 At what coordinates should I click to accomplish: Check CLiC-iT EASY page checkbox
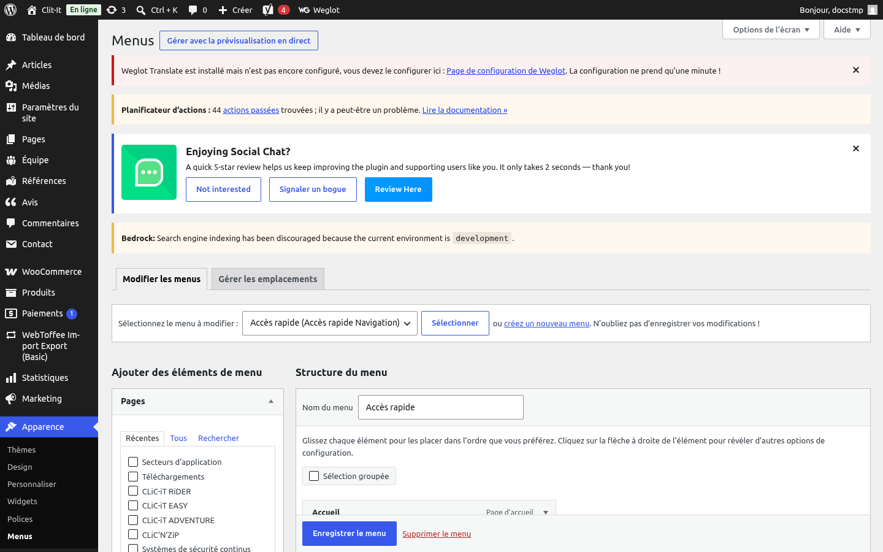tap(133, 505)
